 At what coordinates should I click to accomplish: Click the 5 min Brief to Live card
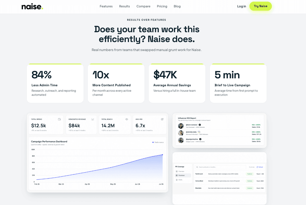click(x=238, y=83)
